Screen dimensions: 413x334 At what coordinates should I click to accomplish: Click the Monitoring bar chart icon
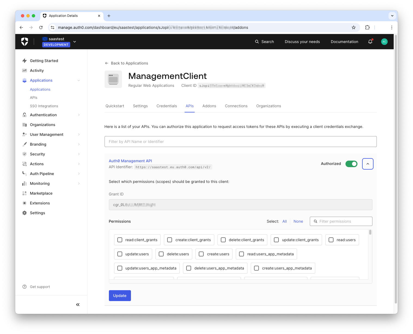(25, 183)
